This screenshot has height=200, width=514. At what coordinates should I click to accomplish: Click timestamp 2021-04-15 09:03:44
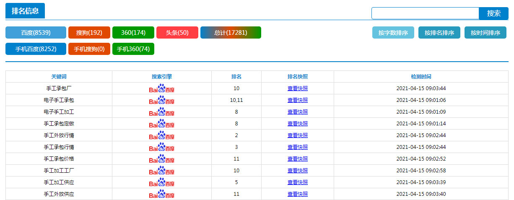[x=421, y=88]
